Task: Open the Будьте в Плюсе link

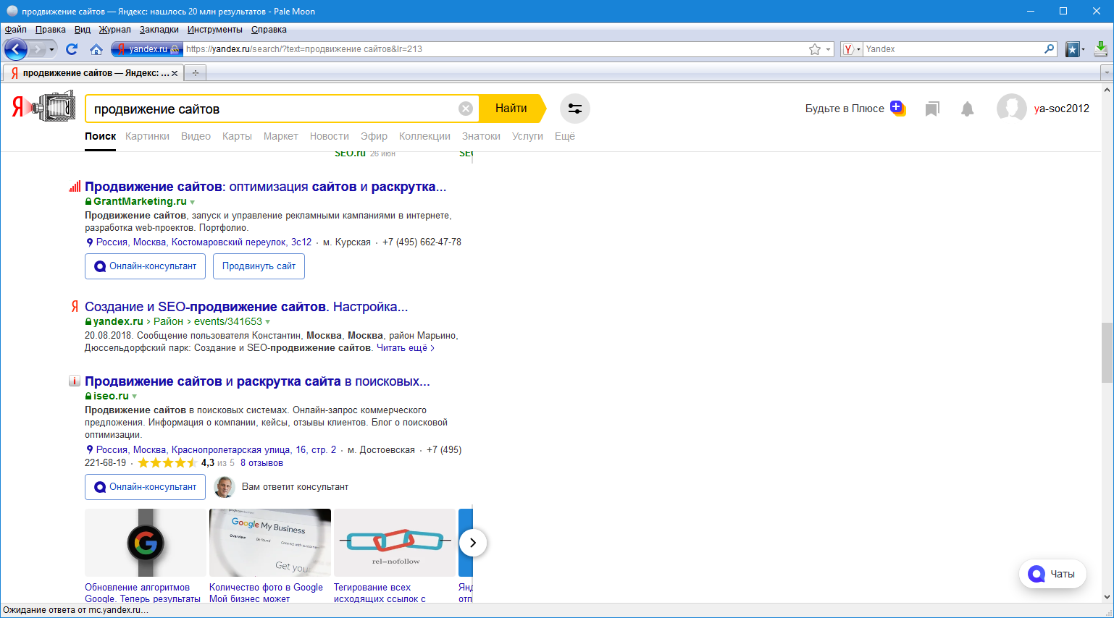Action: pos(845,109)
